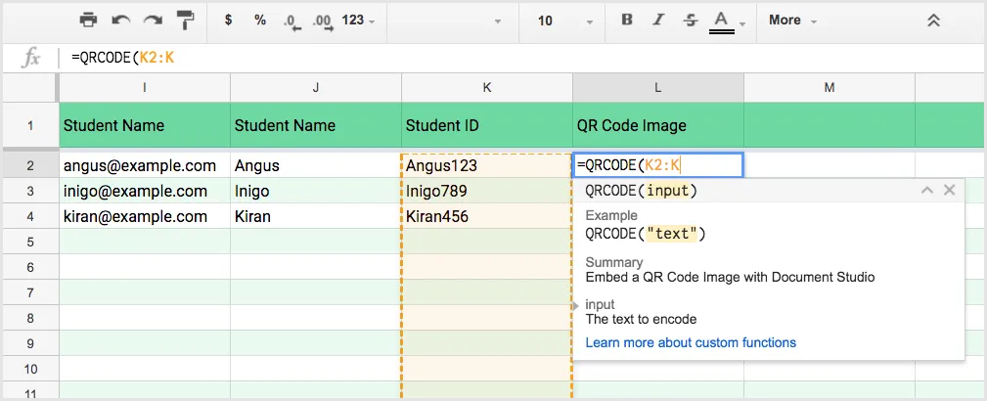
Task: Open the text color picker
Action: tap(722, 21)
